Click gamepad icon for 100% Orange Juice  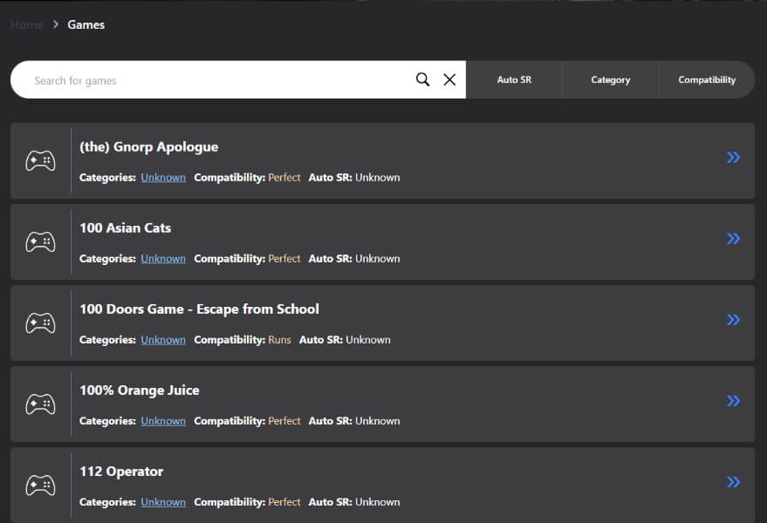(41, 404)
